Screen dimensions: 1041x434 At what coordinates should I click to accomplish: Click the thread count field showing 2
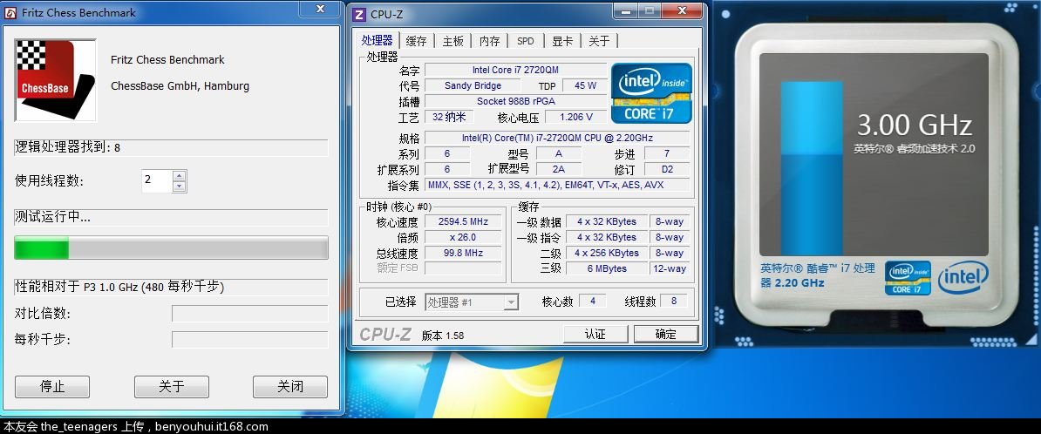(157, 180)
